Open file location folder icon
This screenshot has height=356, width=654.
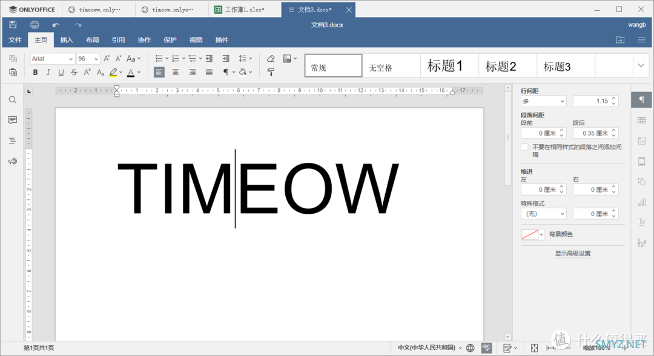pyautogui.click(x=620, y=40)
